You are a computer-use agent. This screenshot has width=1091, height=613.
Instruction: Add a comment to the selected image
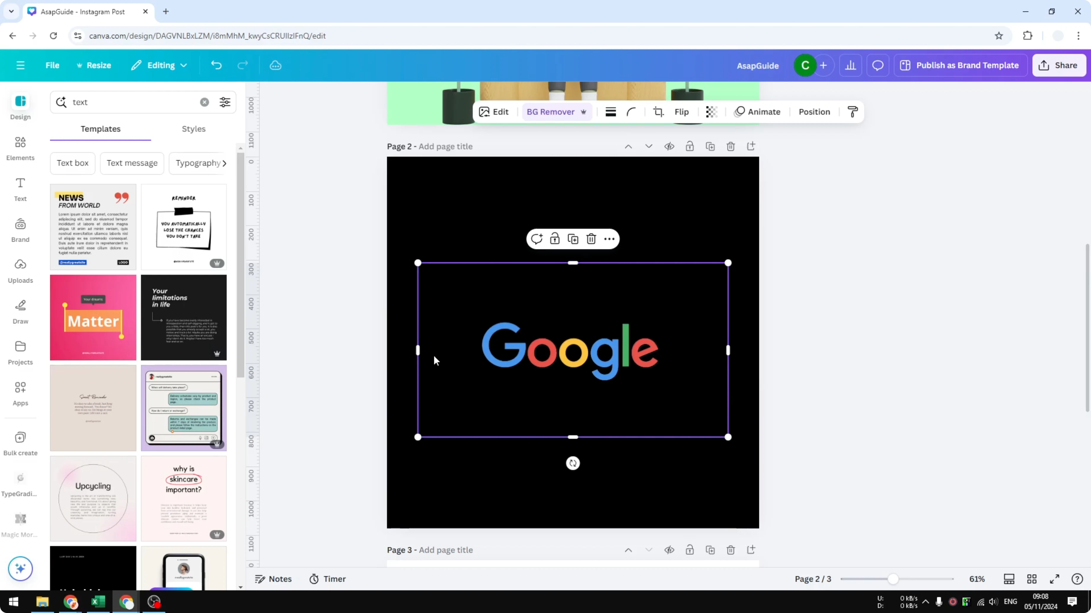coord(537,239)
